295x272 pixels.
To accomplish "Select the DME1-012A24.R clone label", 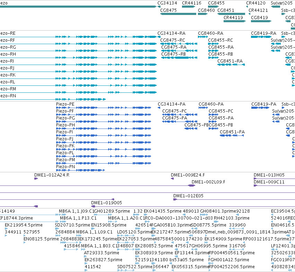I will (52, 175).
